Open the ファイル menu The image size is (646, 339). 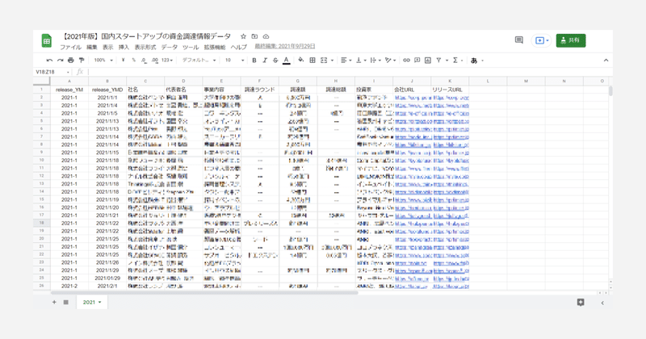71,47
